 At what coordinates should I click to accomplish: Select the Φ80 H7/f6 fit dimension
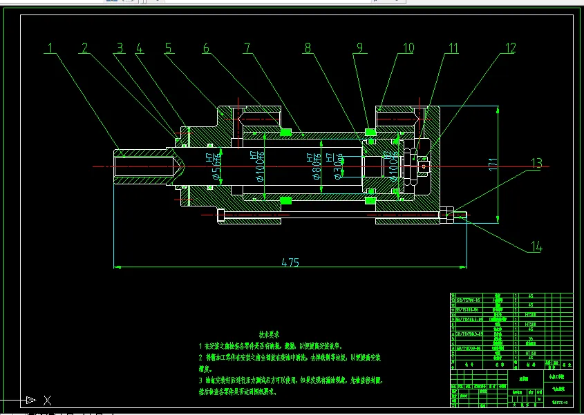(x=314, y=166)
